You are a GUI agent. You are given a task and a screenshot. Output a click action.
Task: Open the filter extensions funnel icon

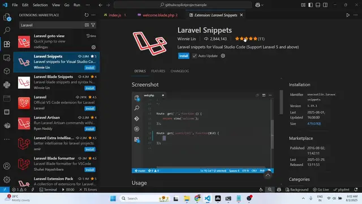(93, 25)
